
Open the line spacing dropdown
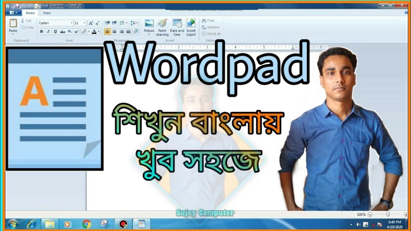[x=135, y=23]
